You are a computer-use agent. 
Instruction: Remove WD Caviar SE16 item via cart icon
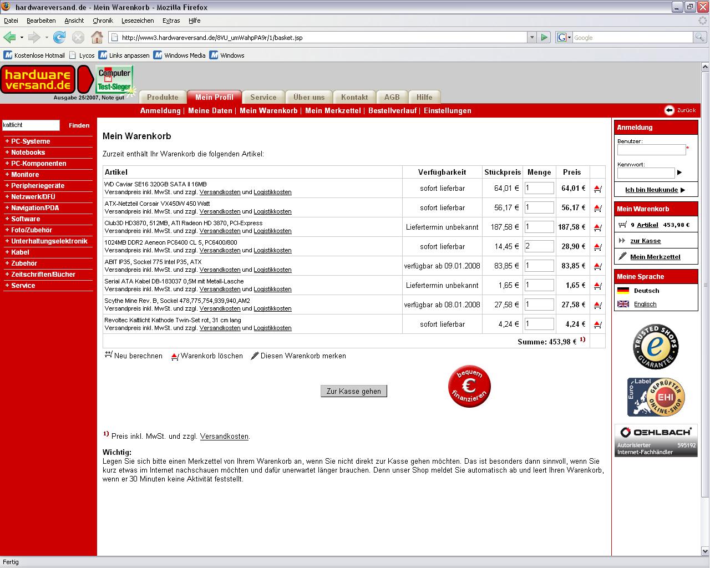597,189
